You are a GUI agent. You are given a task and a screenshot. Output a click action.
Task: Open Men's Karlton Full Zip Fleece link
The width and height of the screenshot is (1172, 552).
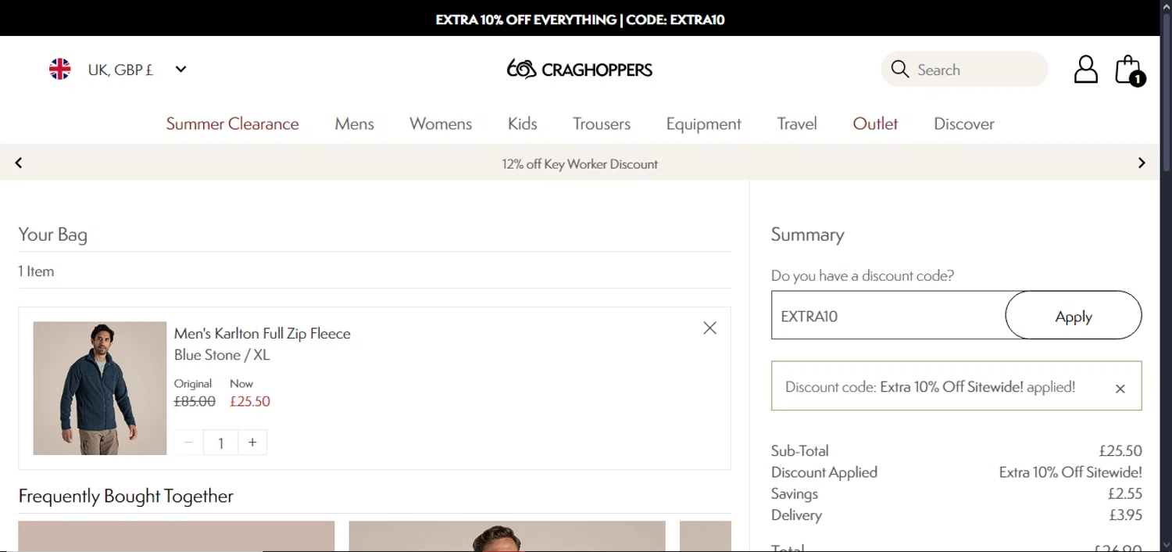tap(263, 334)
